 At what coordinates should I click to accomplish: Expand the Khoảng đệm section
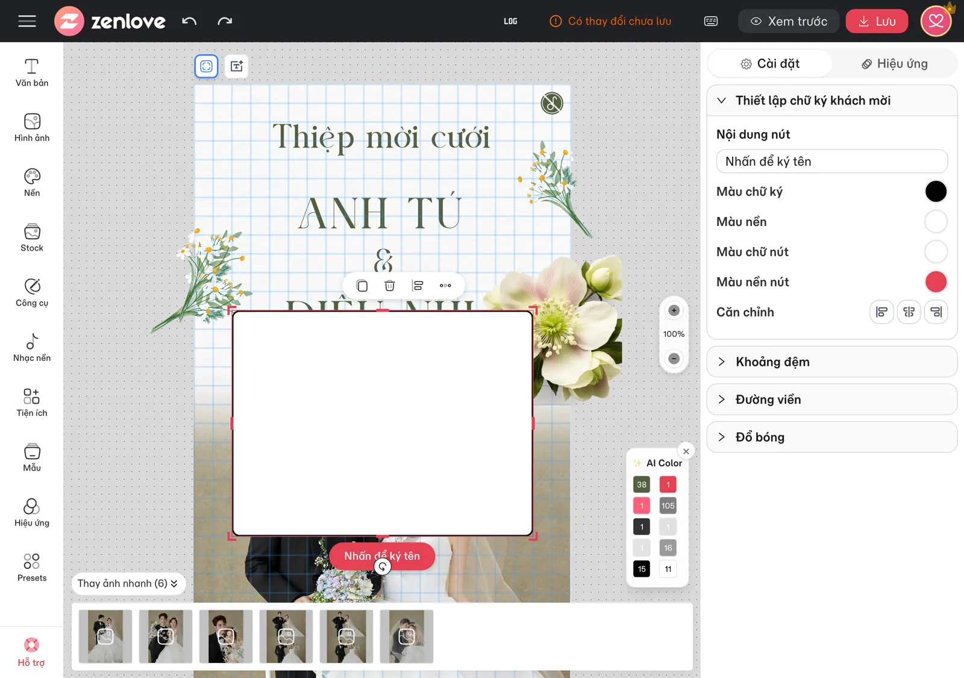[832, 362]
